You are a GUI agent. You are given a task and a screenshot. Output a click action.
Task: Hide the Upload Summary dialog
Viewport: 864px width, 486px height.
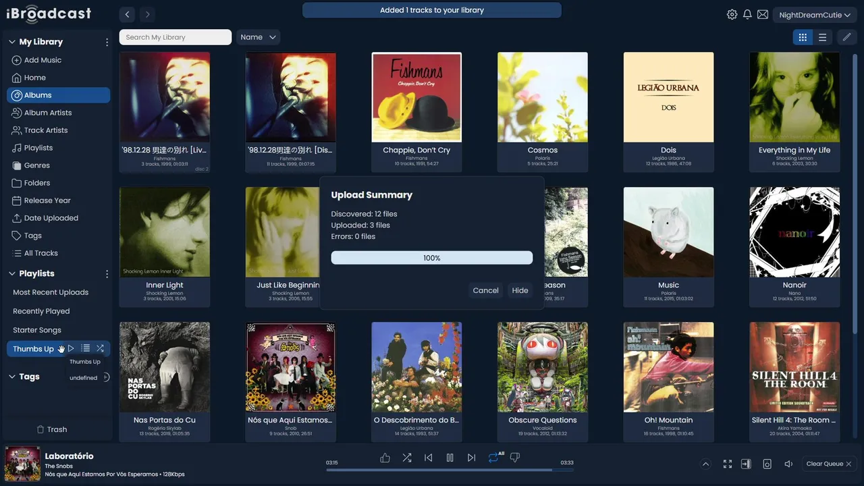click(x=520, y=290)
